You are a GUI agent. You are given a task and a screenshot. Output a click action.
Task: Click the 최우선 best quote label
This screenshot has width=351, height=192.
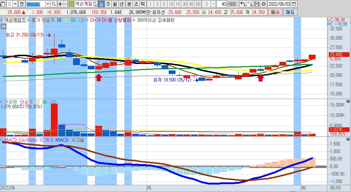click(158, 12)
